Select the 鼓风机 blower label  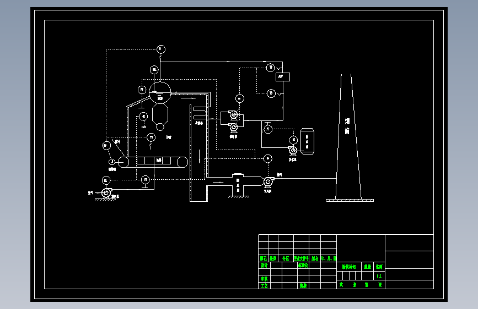(x=115, y=197)
